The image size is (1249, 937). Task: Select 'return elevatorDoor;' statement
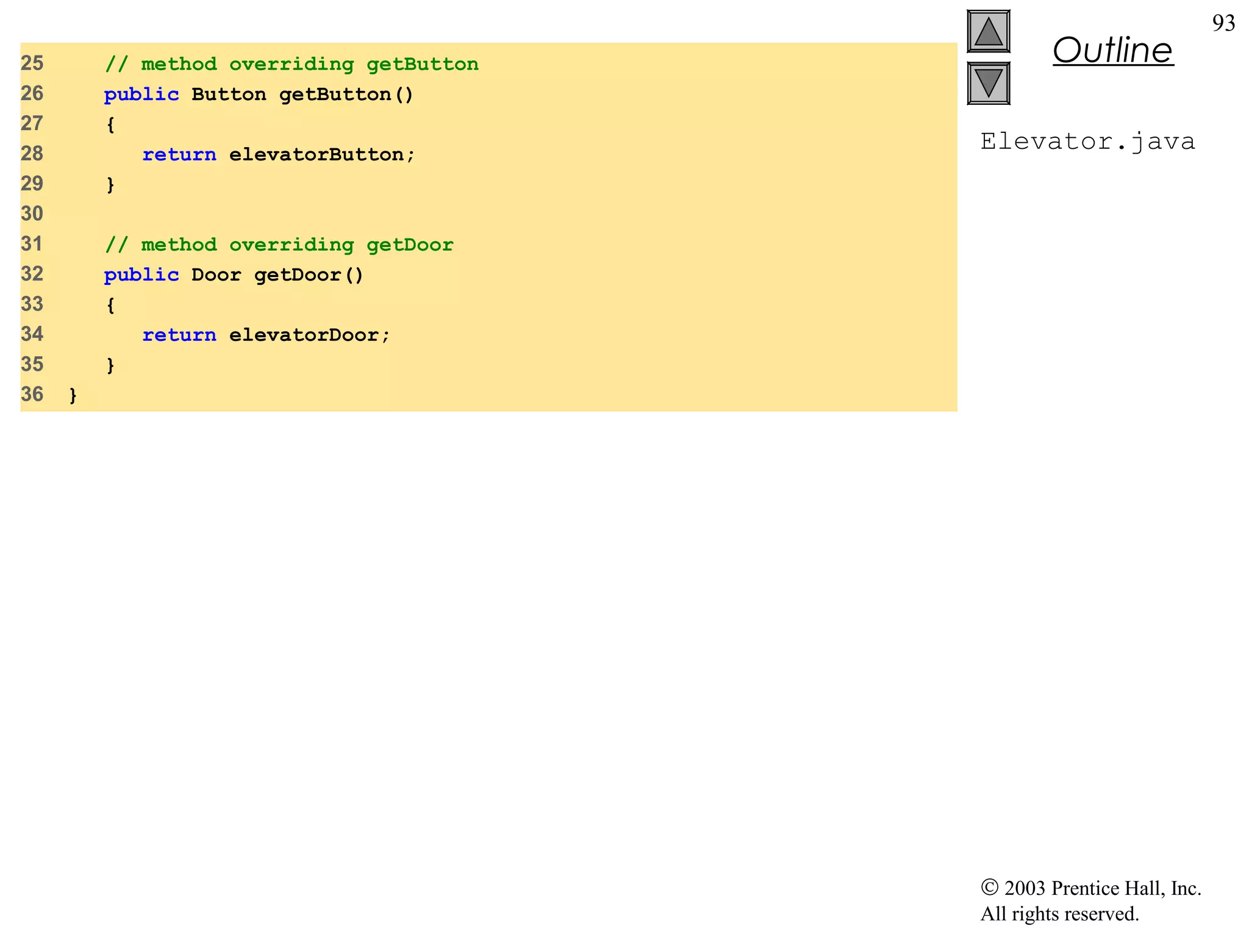(266, 335)
